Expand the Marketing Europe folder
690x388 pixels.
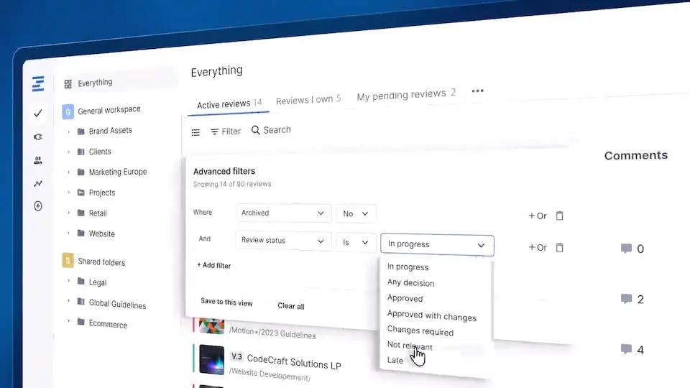click(69, 172)
